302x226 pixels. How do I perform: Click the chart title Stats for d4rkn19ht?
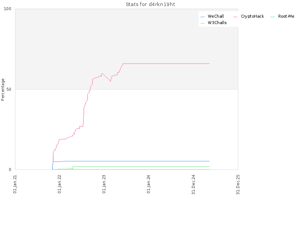click(x=150, y=5)
